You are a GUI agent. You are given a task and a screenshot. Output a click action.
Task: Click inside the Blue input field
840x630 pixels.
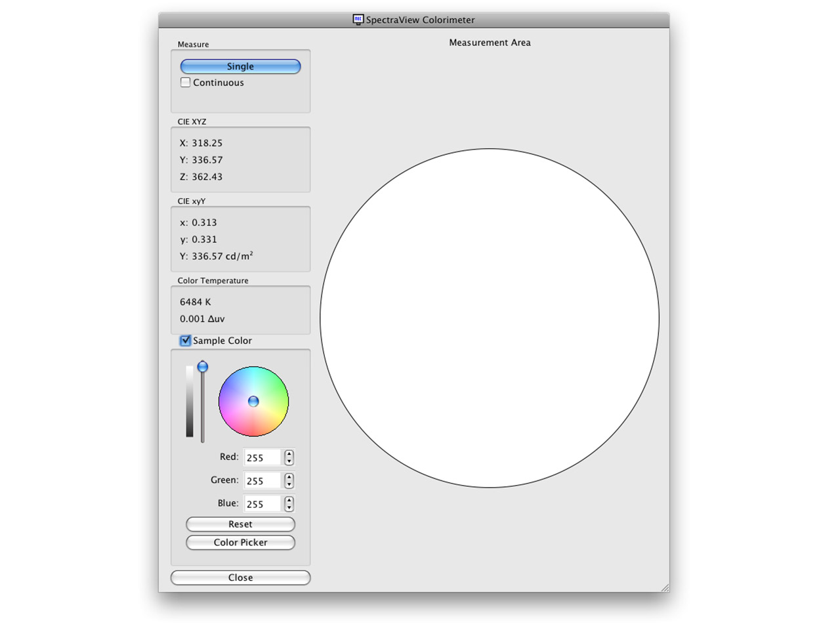261,503
